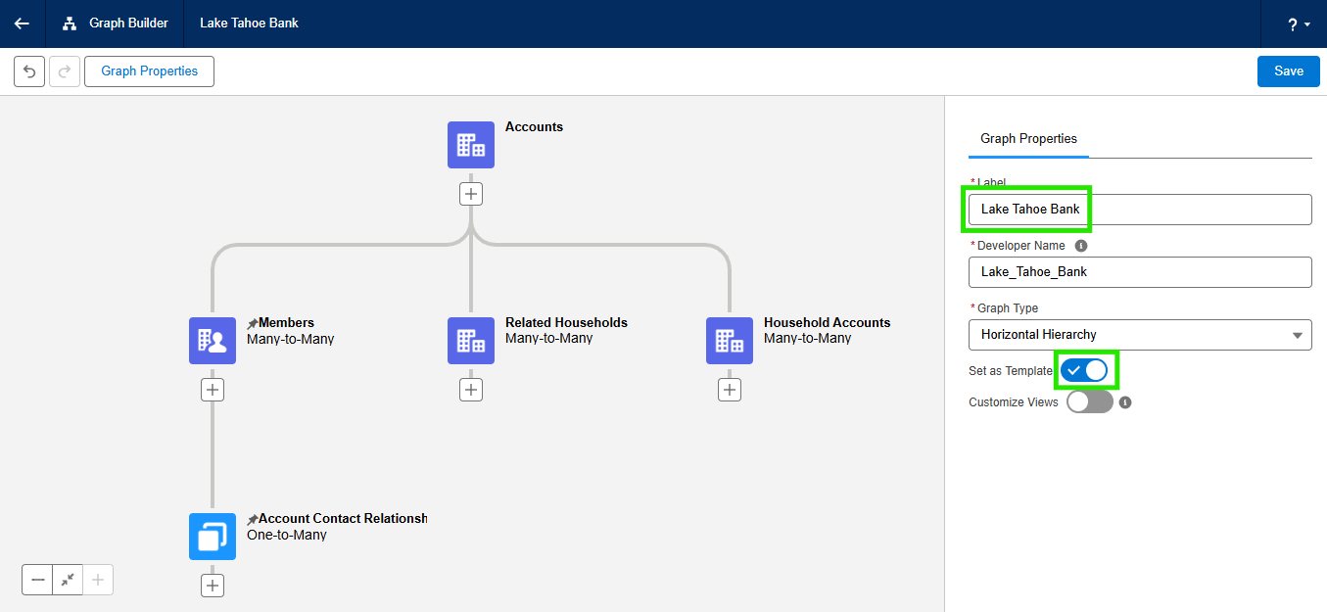Image resolution: width=1327 pixels, height=612 pixels.
Task: Open the help menu dropdown
Action: [1299, 24]
